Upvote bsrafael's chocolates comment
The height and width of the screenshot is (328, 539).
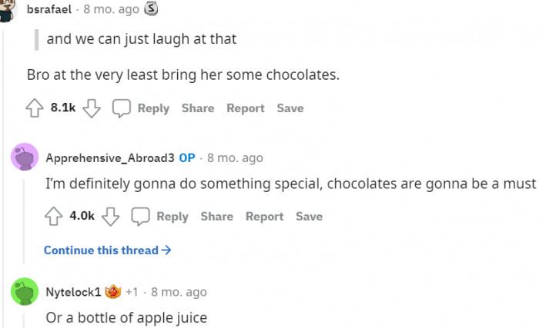[x=34, y=108]
